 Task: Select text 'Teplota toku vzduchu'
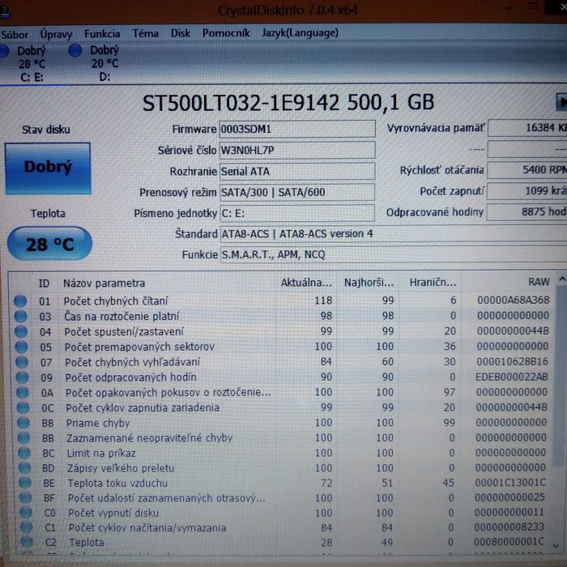coord(118,483)
